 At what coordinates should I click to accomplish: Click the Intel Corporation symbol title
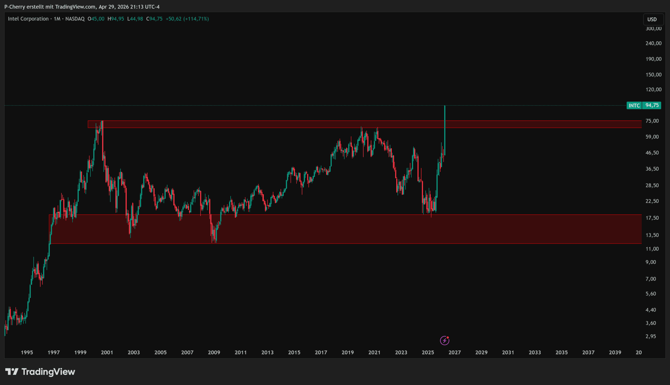(28, 19)
